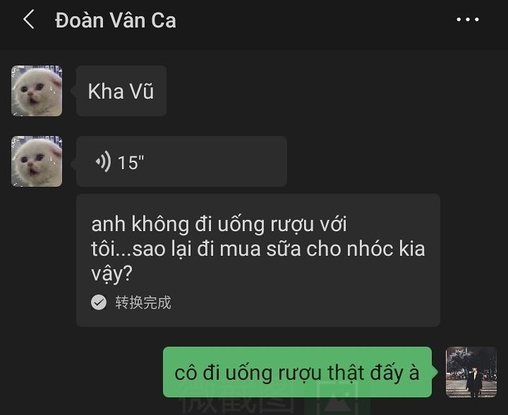The image size is (508, 415).
Task: Select the transcribed voice text bubble
Action: 258,260
